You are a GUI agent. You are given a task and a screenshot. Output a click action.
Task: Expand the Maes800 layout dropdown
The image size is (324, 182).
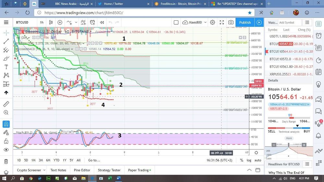pos(205,22)
